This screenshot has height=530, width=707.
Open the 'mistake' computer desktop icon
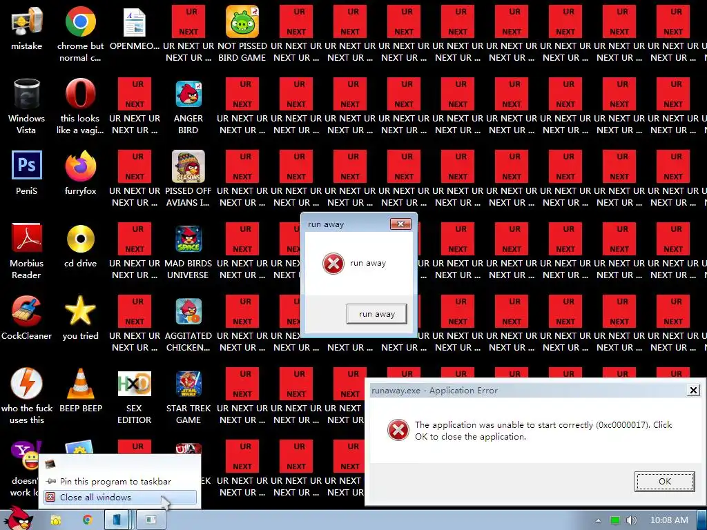tap(27, 21)
